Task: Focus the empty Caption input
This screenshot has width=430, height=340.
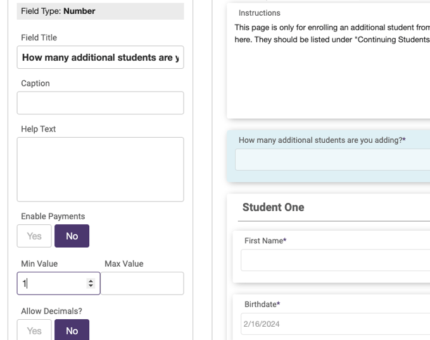Action: (100, 103)
